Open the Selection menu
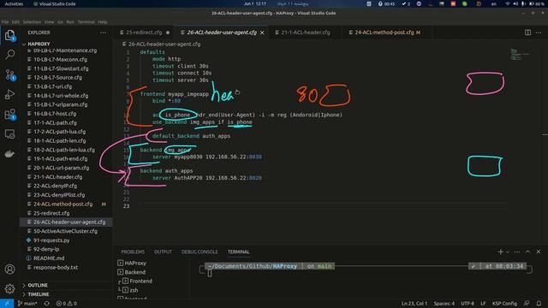 coord(32,21)
